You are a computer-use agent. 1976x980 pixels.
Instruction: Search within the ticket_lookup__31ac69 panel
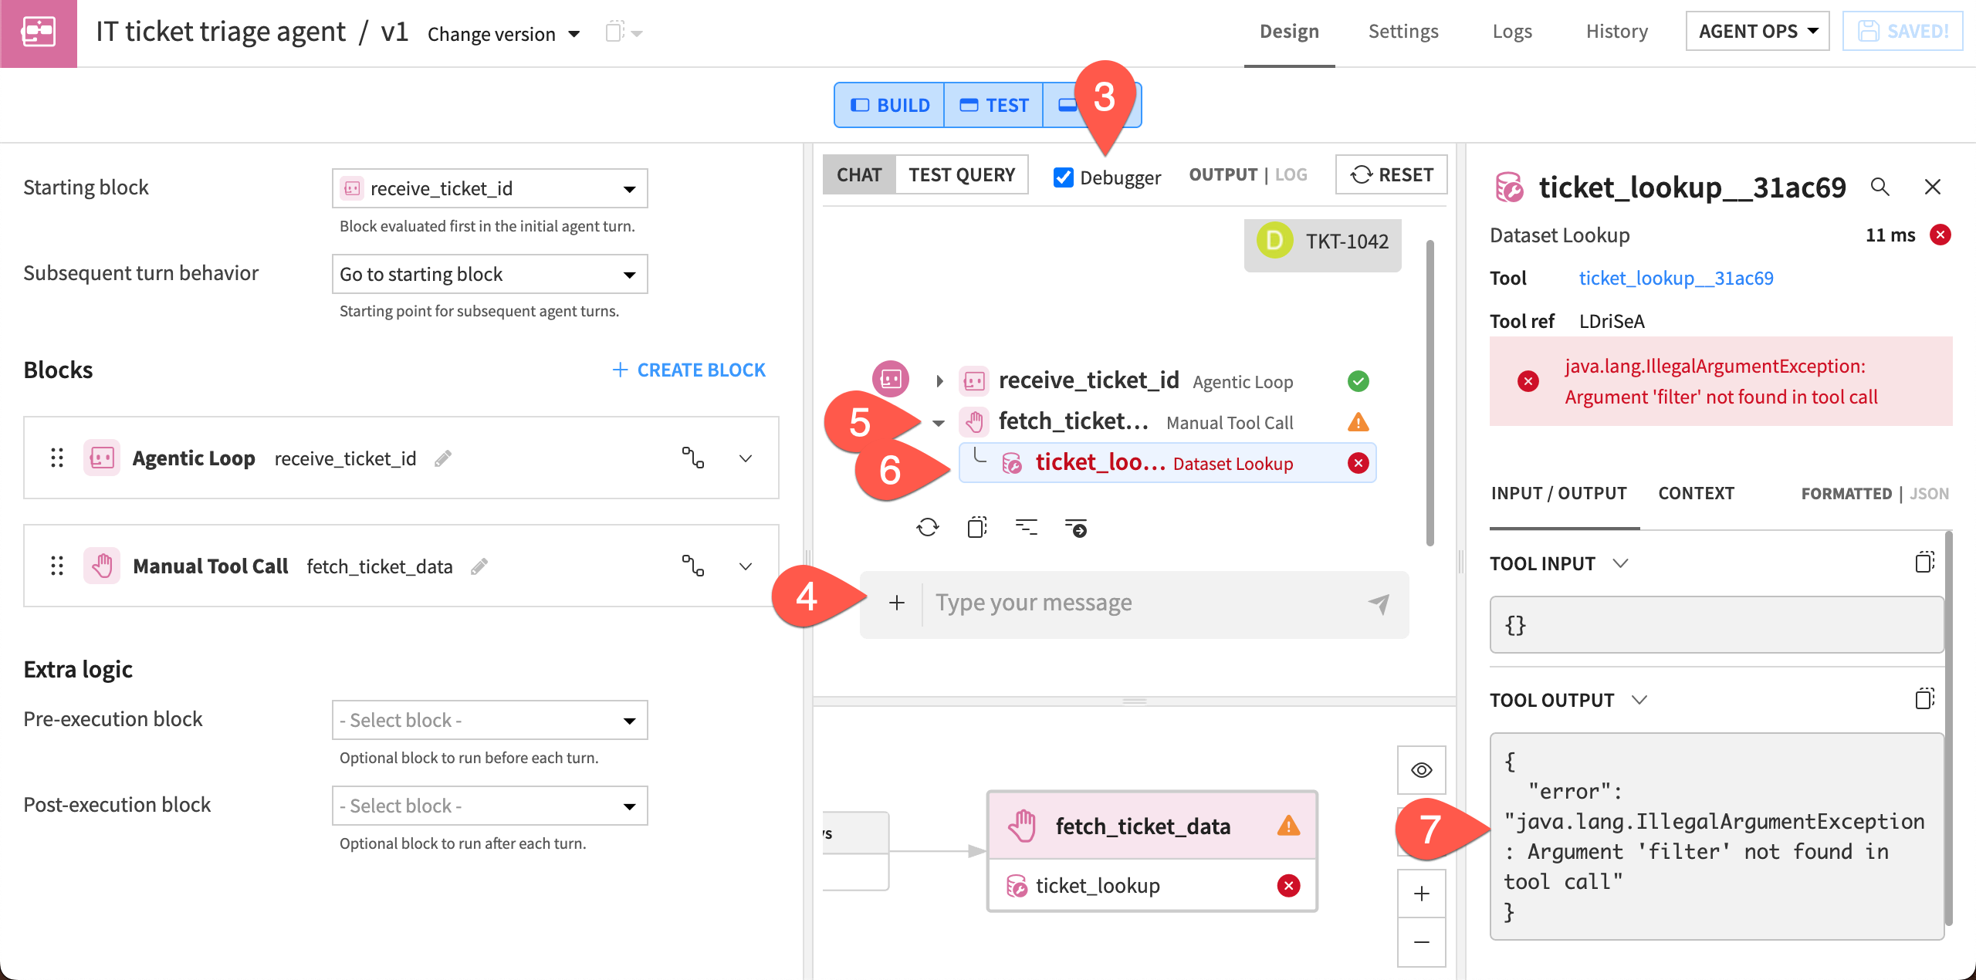click(1880, 187)
